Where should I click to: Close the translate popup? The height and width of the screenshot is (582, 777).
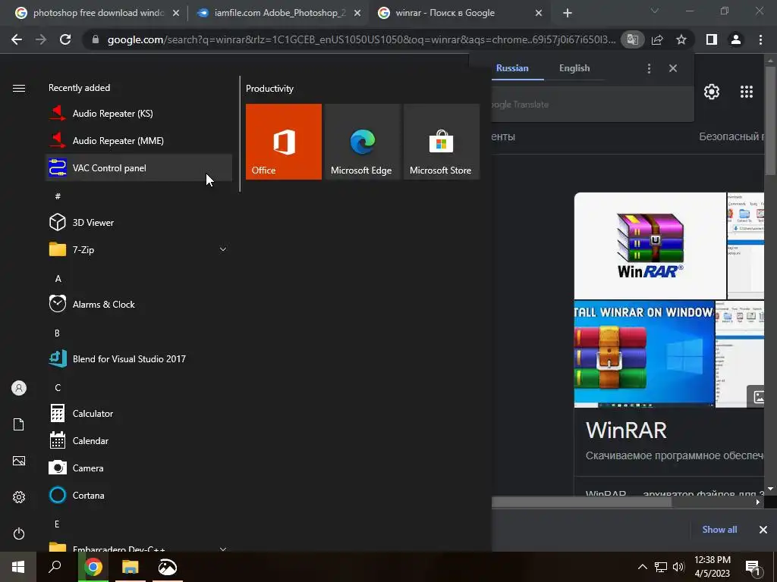(672, 68)
